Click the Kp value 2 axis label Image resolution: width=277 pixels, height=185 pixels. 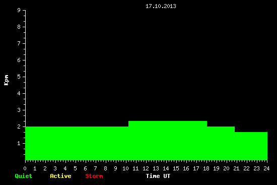(x=19, y=127)
